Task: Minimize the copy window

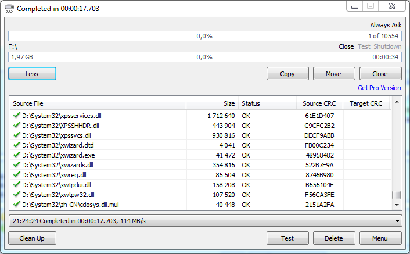Action: click(355, 6)
